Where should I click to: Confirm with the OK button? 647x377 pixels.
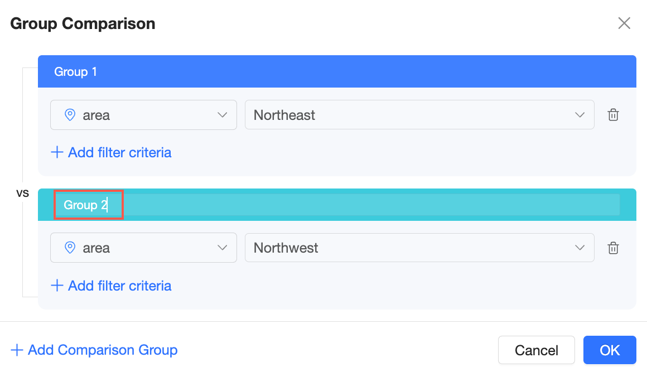pyautogui.click(x=610, y=350)
